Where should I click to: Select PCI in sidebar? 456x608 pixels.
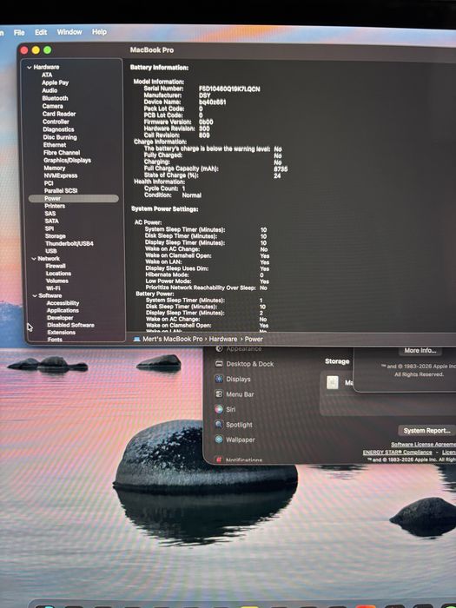click(49, 183)
